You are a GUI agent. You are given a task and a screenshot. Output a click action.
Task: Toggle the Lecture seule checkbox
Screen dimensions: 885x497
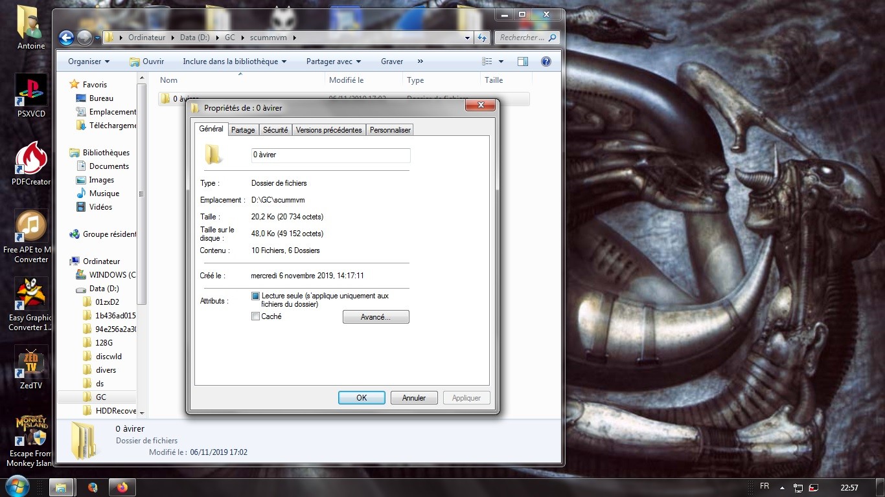pos(256,296)
